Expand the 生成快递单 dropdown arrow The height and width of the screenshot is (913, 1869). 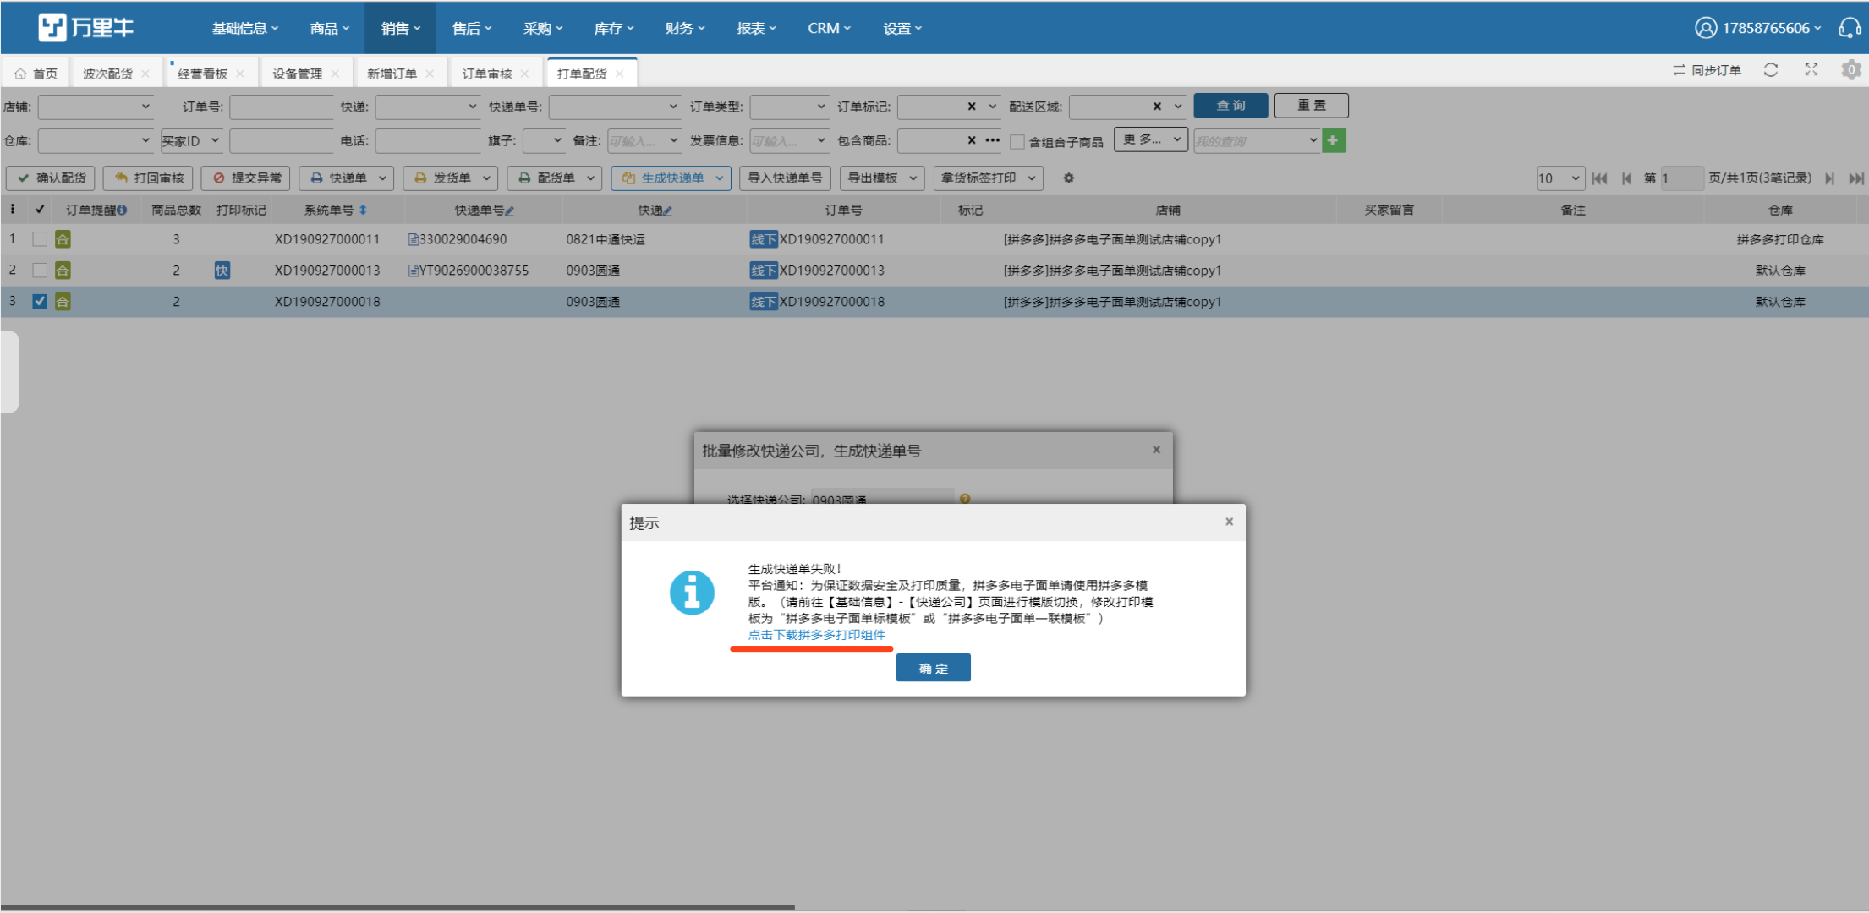(719, 178)
